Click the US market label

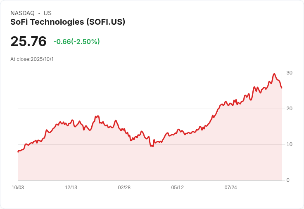[x=47, y=13]
